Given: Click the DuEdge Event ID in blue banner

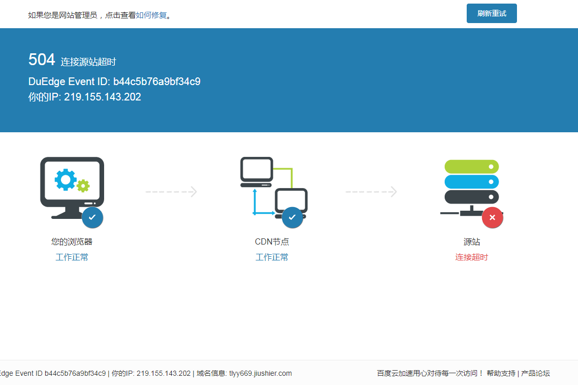Looking at the screenshot, I should 114,82.
